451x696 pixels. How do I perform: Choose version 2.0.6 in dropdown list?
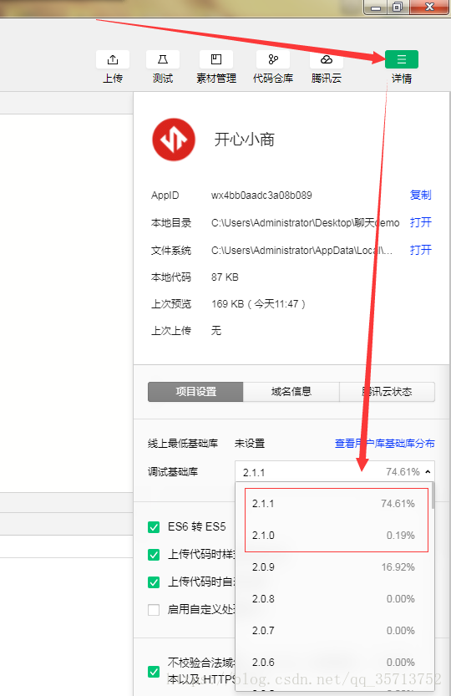334,663
